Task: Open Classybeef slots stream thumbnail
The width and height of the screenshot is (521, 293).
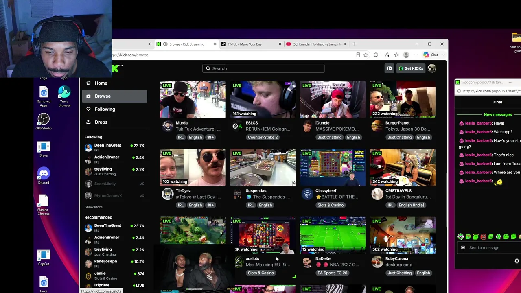Action: click(x=333, y=168)
